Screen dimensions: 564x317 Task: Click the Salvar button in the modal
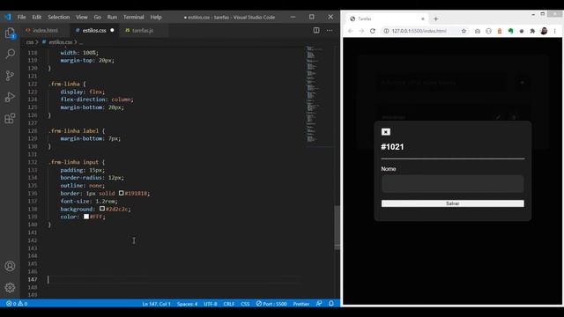pyautogui.click(x=452, y=203)
